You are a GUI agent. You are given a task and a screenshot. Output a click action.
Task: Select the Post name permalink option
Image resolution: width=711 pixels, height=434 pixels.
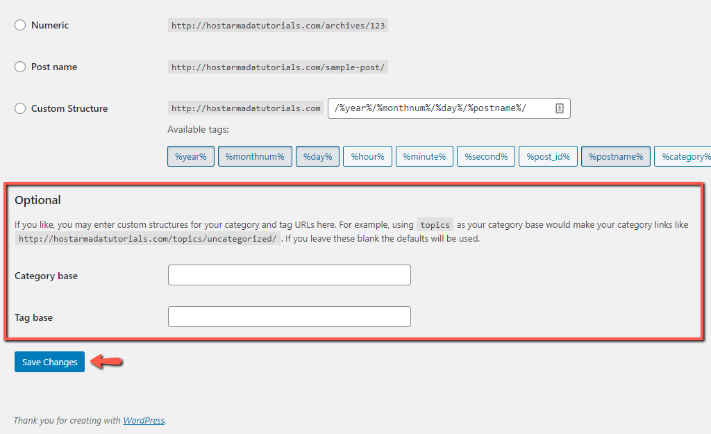click(x=19, y=67)
